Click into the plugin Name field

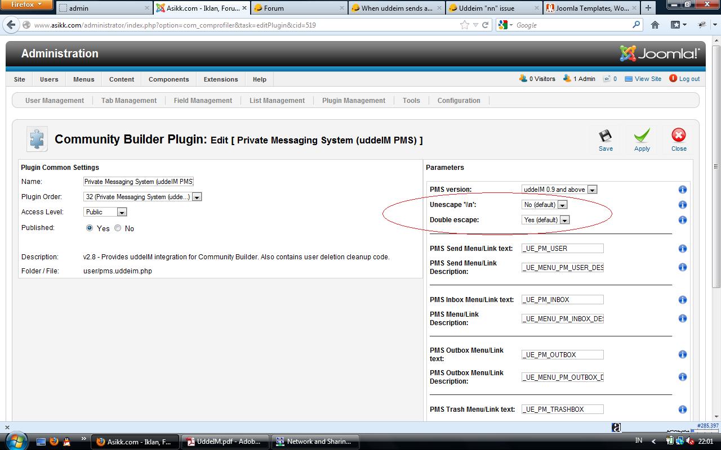coord(139,182)
